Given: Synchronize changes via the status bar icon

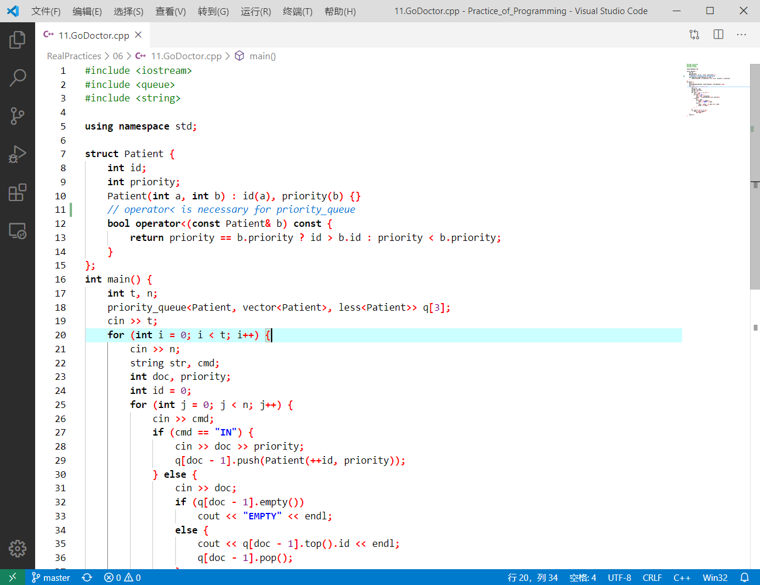Looking at the screenshot, I should pyautogui.click(x=87, y=577).
